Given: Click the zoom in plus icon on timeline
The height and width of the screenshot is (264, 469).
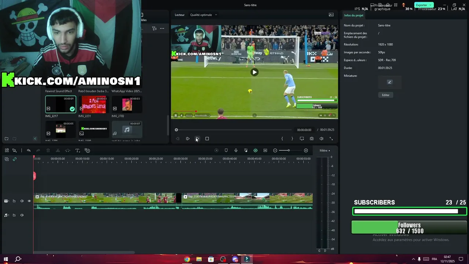Looking at the screenshot, I should [x=306, y=150].
